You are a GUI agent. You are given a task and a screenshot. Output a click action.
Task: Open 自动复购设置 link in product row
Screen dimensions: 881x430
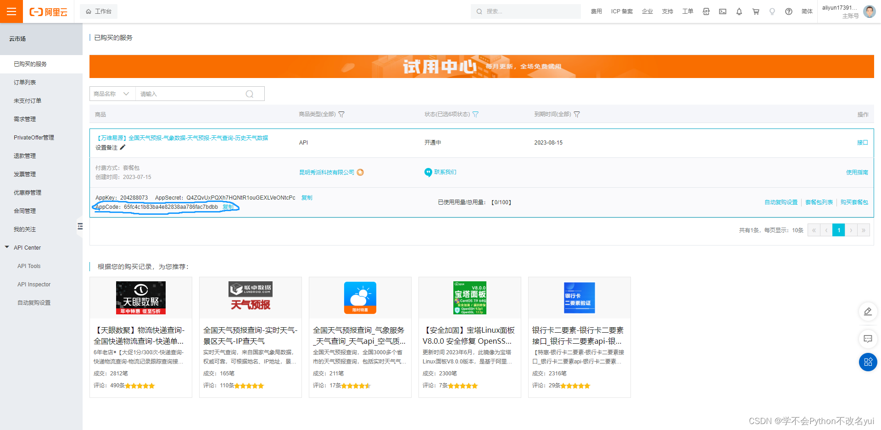tap(781, 202)
